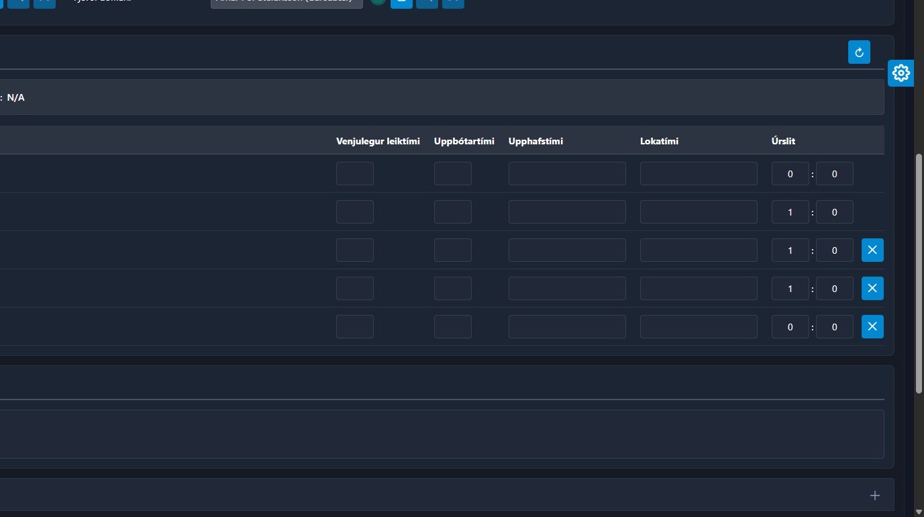Click first row's right Úrslit score box
924x517 pixels.
click(x=835, y=173)
